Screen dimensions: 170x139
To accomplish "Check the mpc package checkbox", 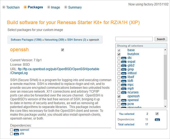I will (119, 85).
